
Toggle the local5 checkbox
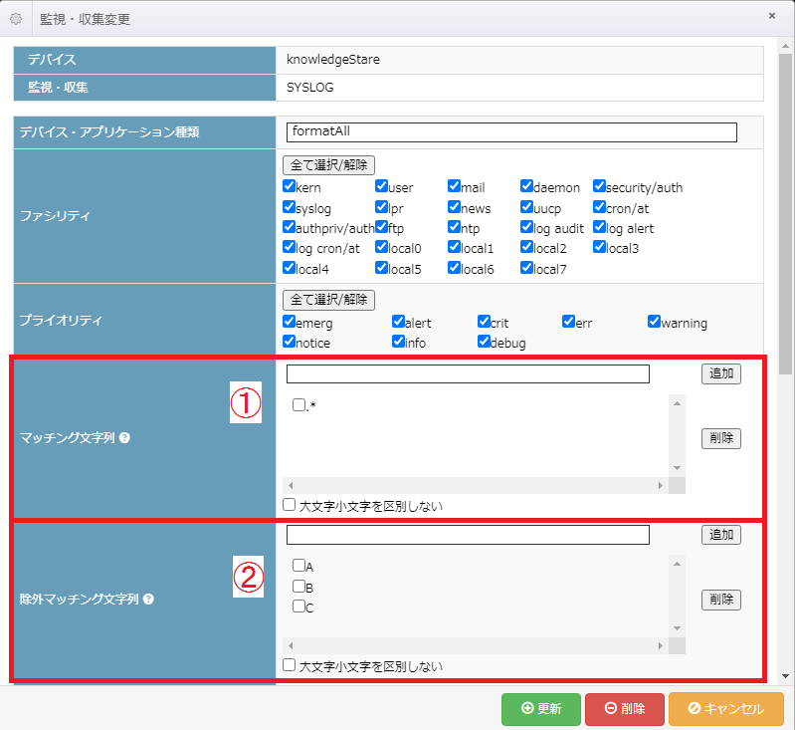point(382,267)
